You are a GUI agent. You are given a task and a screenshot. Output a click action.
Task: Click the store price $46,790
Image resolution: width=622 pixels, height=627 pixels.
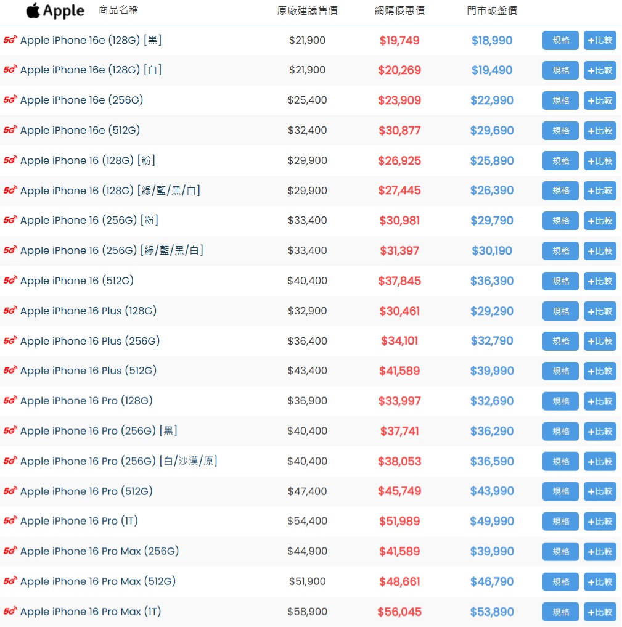point(492,581)
